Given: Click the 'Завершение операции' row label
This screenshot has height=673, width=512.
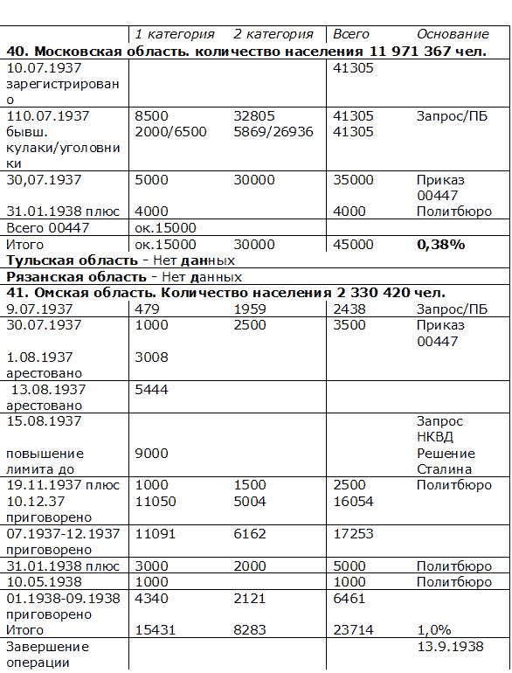Looking at the screenshot, I should click(48, 654).
